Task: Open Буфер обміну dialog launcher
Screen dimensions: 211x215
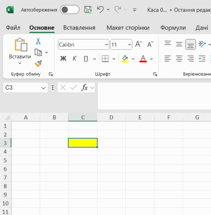Action: (51, 74)
